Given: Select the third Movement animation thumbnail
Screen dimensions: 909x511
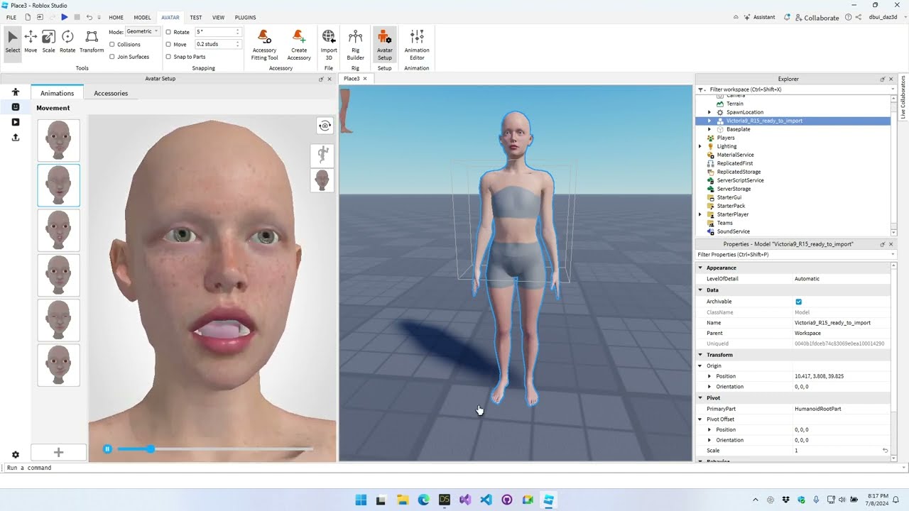Looking at the screenshot, I should pyautogui.click(x=58, y=230).
